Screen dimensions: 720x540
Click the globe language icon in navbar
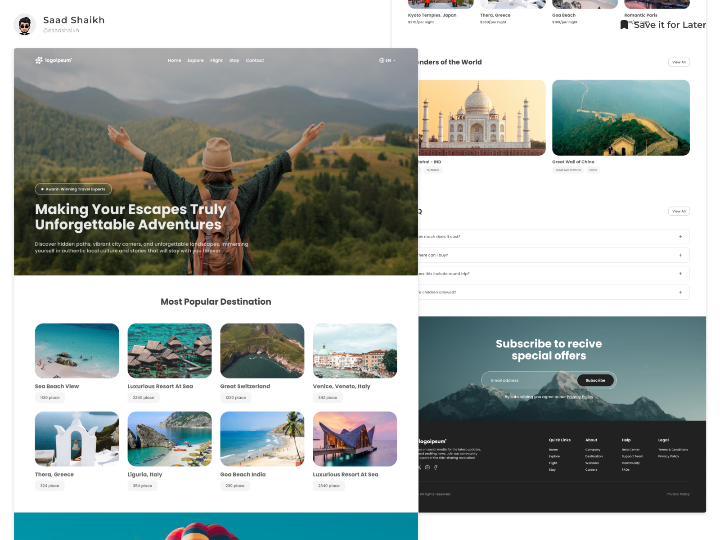382,60
